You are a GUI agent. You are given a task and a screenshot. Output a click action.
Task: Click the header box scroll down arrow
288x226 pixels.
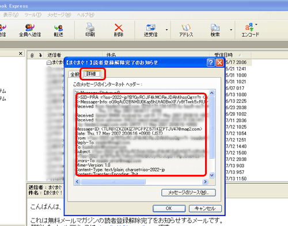coord(212,175)
